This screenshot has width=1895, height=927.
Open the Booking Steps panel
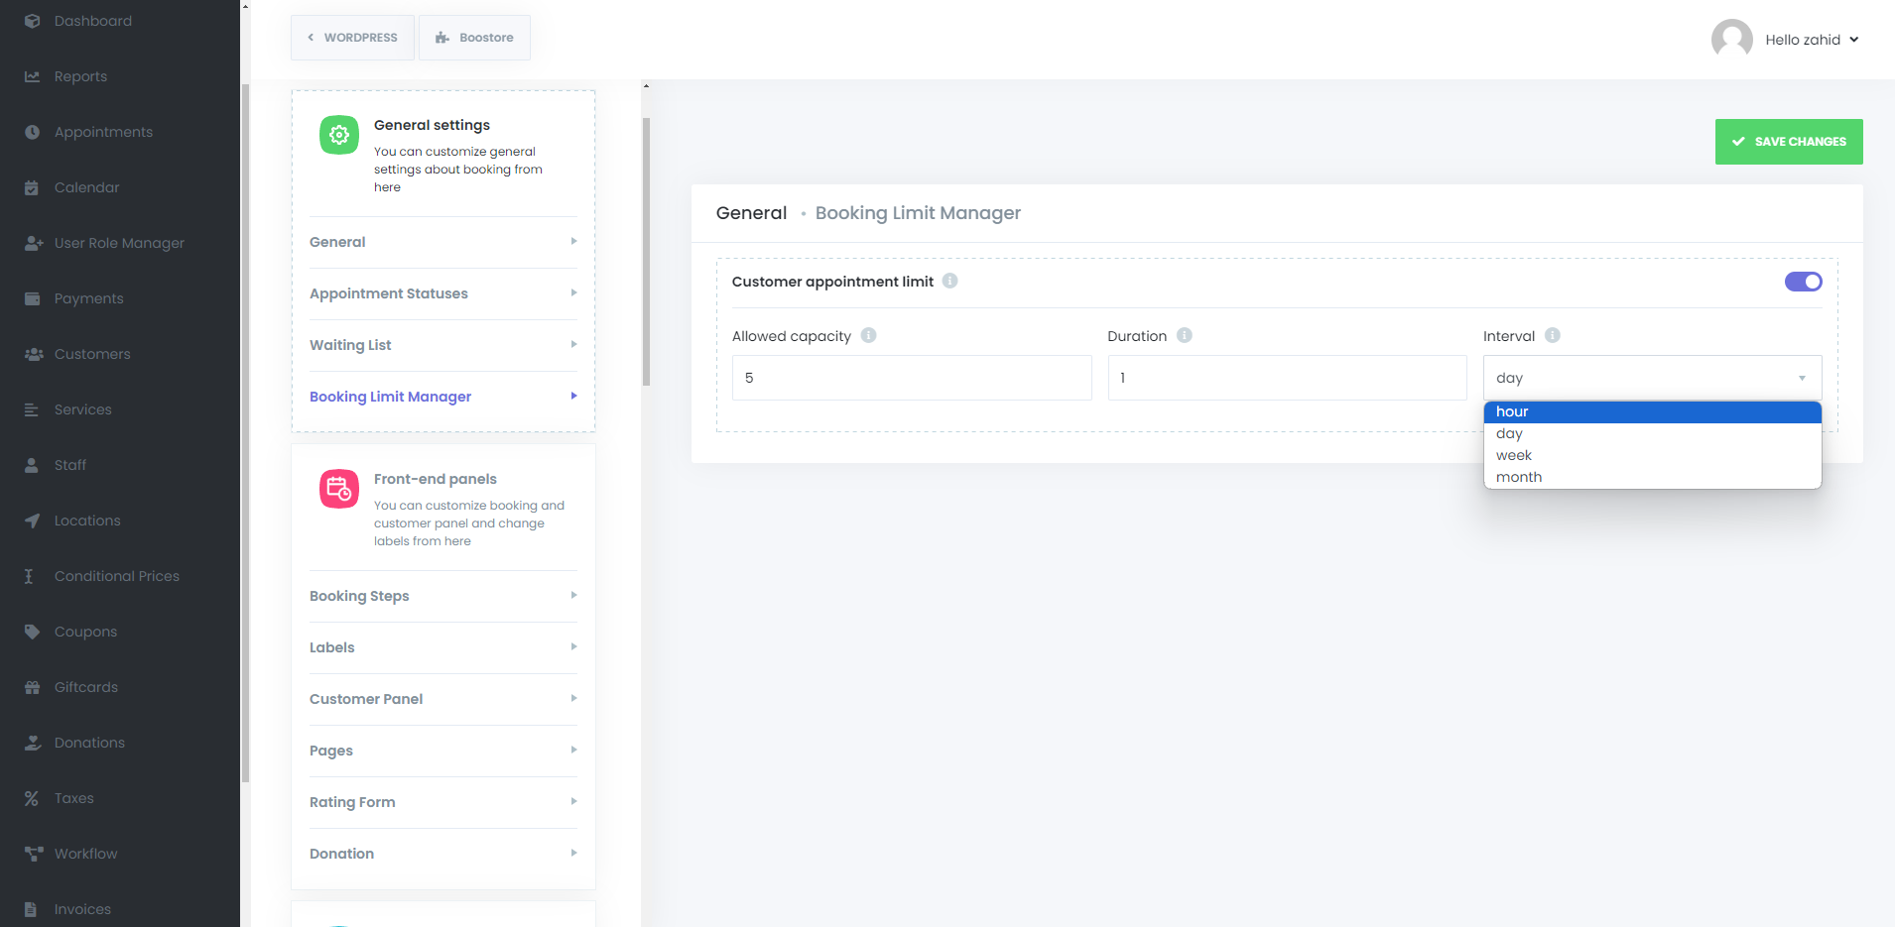[359, 595]
